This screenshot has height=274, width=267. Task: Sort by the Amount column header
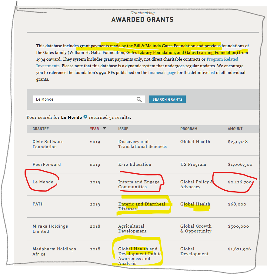[235, 129]
